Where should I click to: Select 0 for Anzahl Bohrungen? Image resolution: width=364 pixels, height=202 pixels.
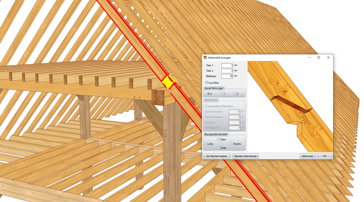[x=208, y=94]
